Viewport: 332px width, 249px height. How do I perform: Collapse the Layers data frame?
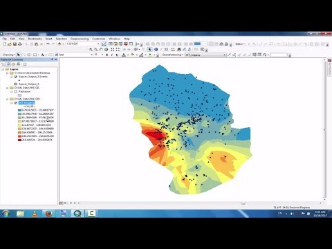(x=3, y=69)
